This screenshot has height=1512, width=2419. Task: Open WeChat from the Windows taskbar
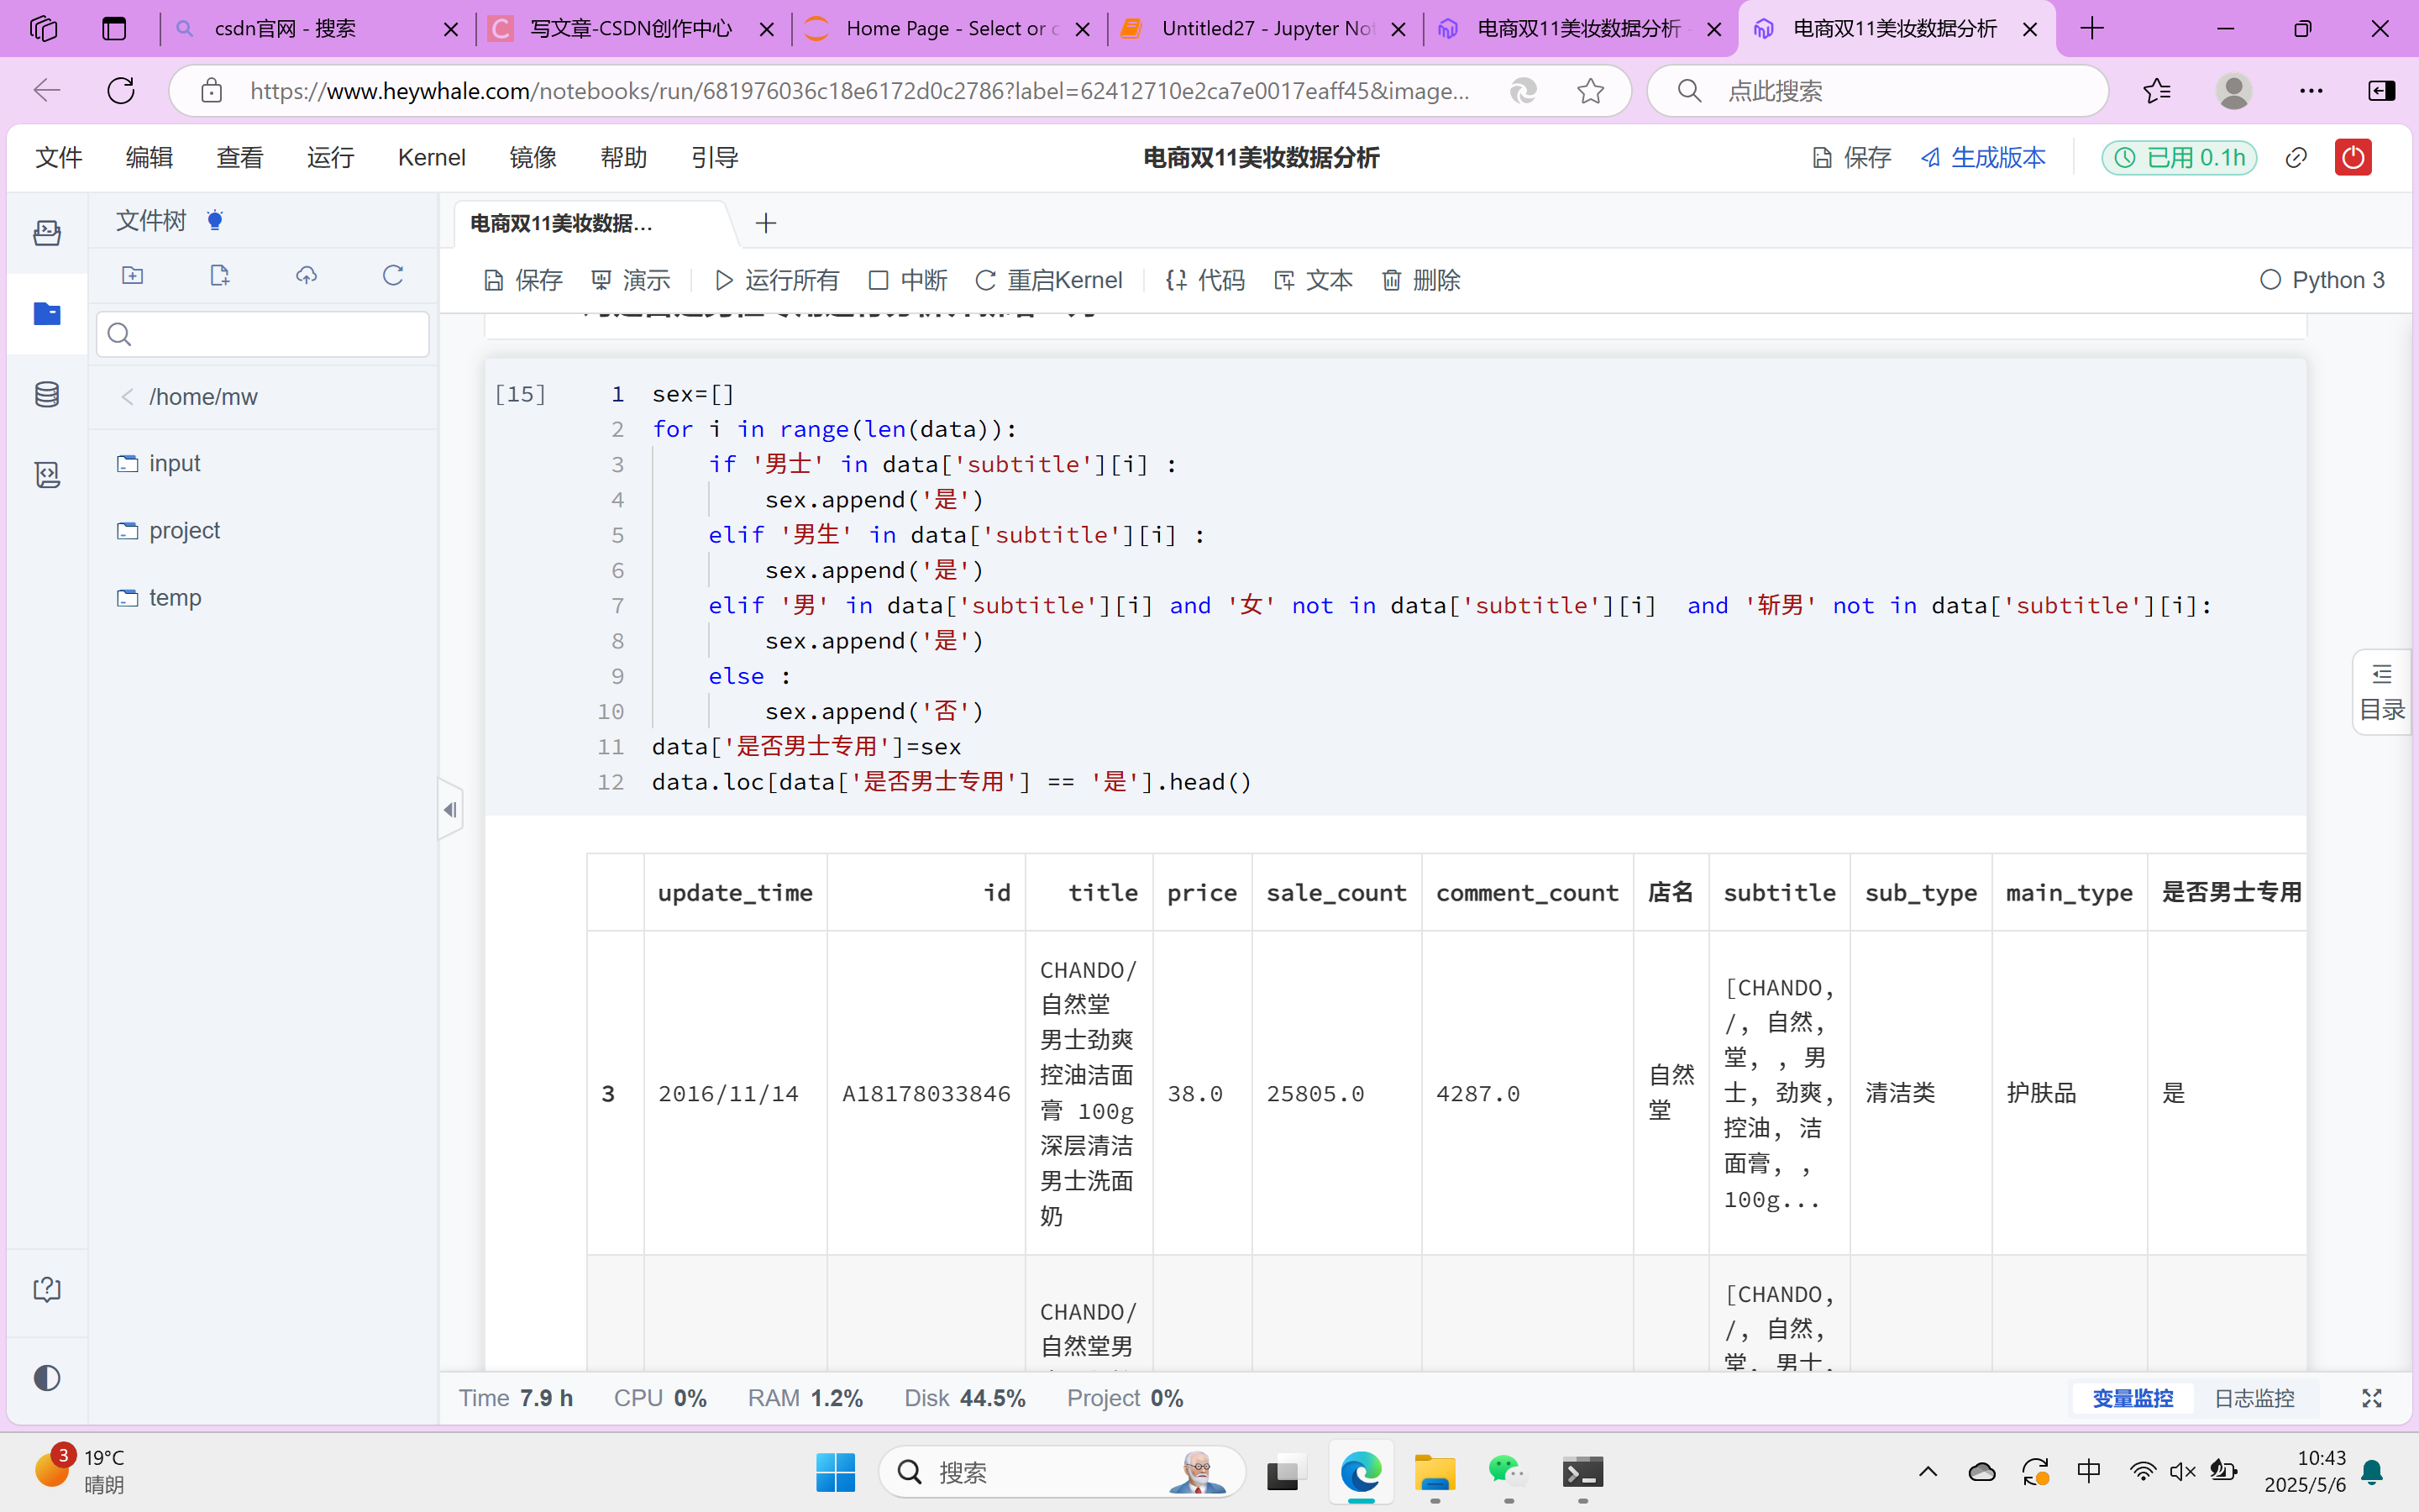coord(1508,1472)
